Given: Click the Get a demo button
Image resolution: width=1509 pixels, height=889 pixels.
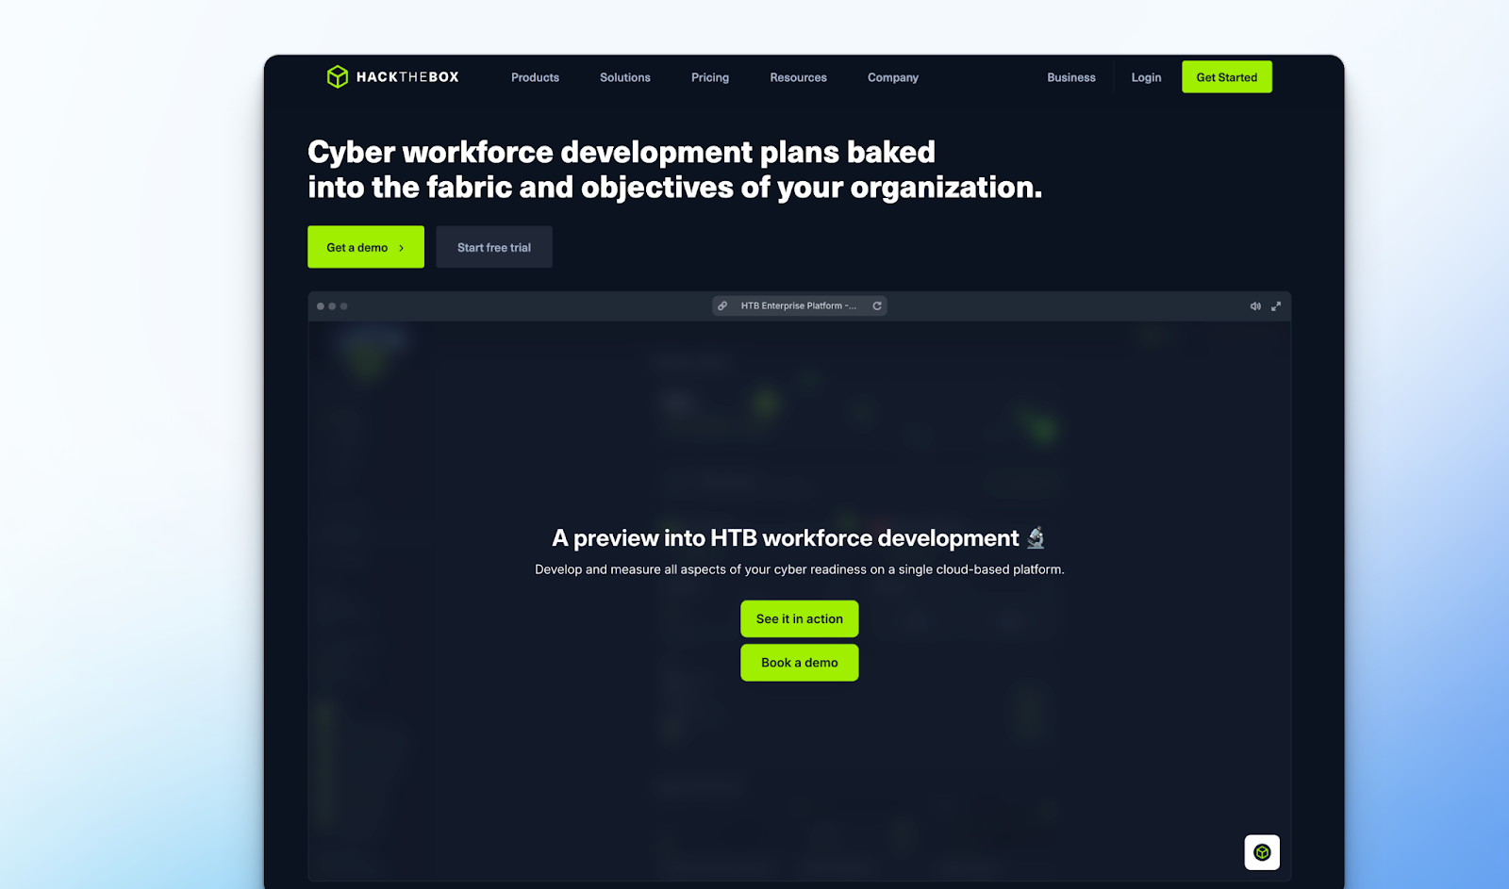Looking at the screenshot, I should click(366, 247).
